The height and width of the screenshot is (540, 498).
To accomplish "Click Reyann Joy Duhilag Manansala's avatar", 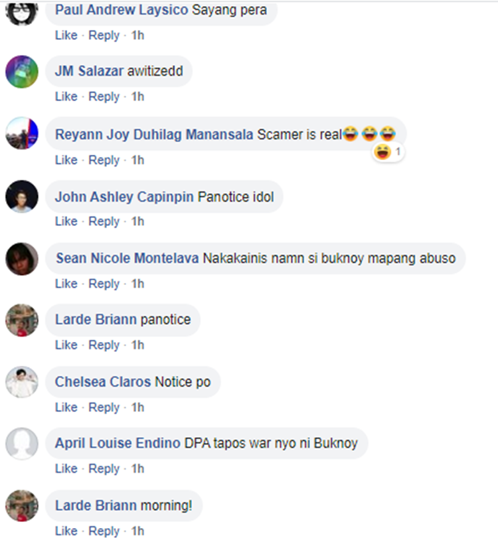I will 22,133.
